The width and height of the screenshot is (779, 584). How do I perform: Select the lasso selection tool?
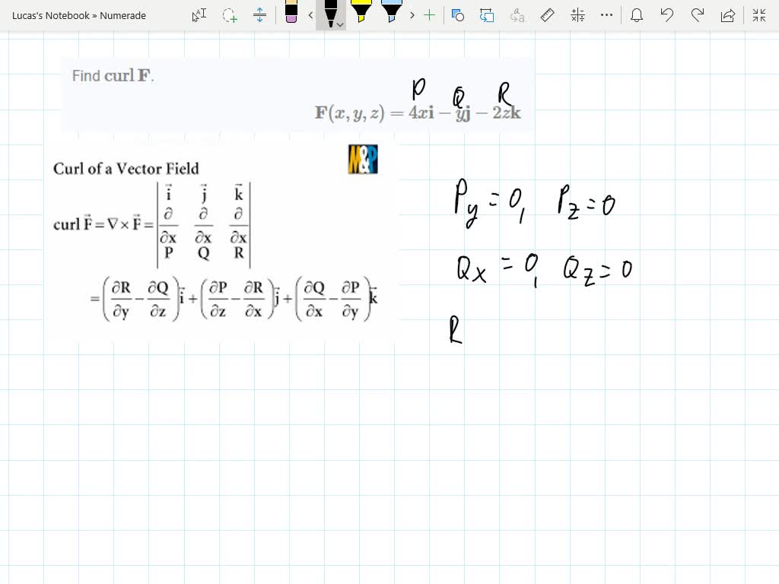click(230, 15)
